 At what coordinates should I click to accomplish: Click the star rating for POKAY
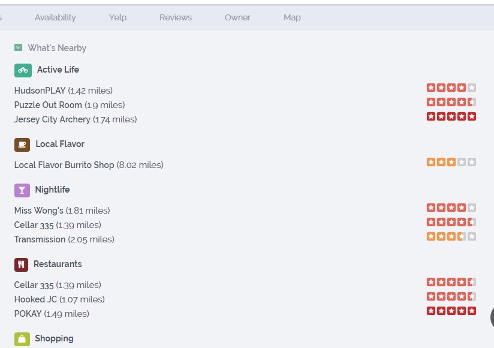click(451, 311)
